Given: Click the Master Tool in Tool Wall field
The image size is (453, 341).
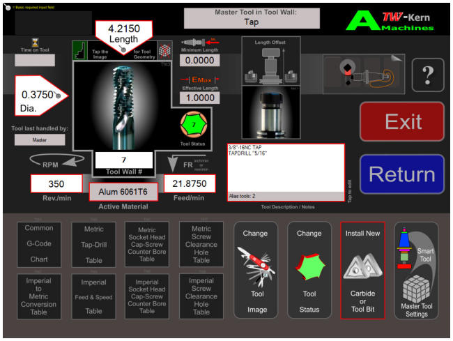Looking at the screenshot, I should tap(252, 18).
